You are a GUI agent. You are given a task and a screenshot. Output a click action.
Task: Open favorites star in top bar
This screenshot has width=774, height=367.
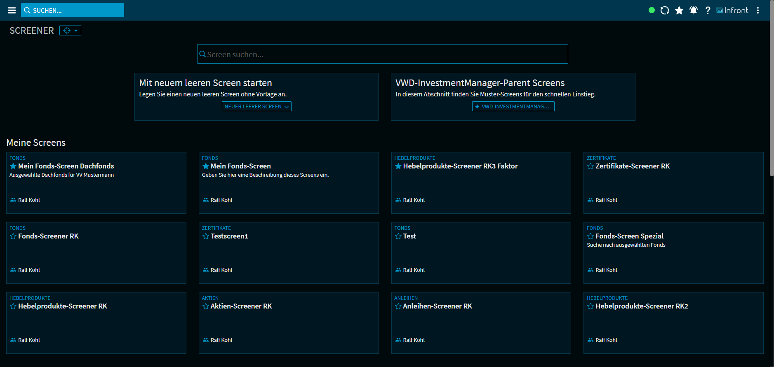[679, 10]
